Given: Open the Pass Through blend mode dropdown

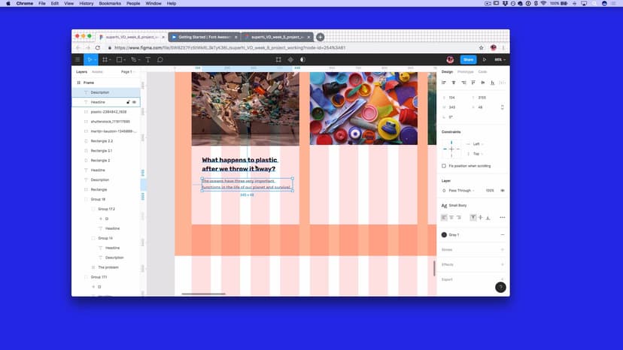Looking at the screenshot, I should (462, 191).
